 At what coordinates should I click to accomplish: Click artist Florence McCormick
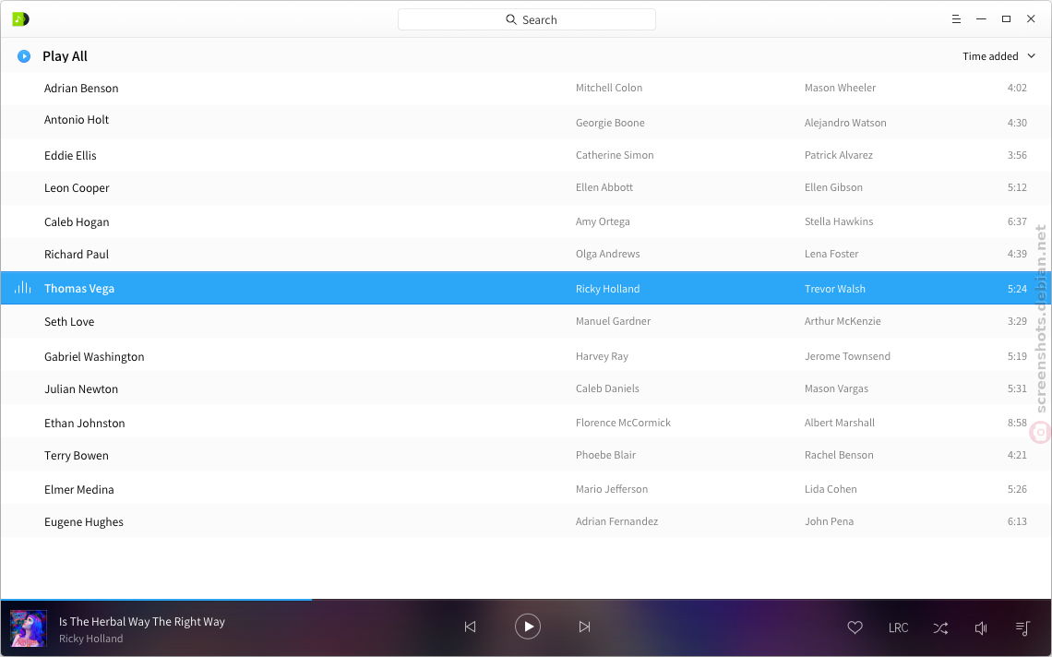tap(623, 423)
